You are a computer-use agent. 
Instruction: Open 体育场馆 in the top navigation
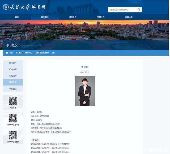[x=129, y=17]
